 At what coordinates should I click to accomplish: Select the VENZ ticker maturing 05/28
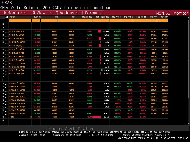tap(17, 60)
